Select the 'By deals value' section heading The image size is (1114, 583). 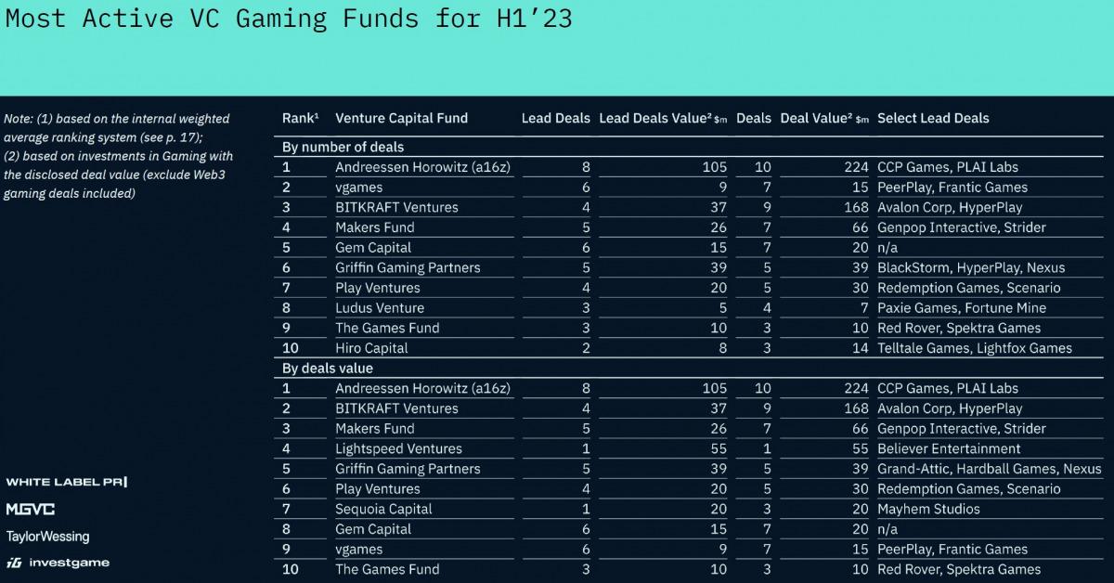pos(328,369)
